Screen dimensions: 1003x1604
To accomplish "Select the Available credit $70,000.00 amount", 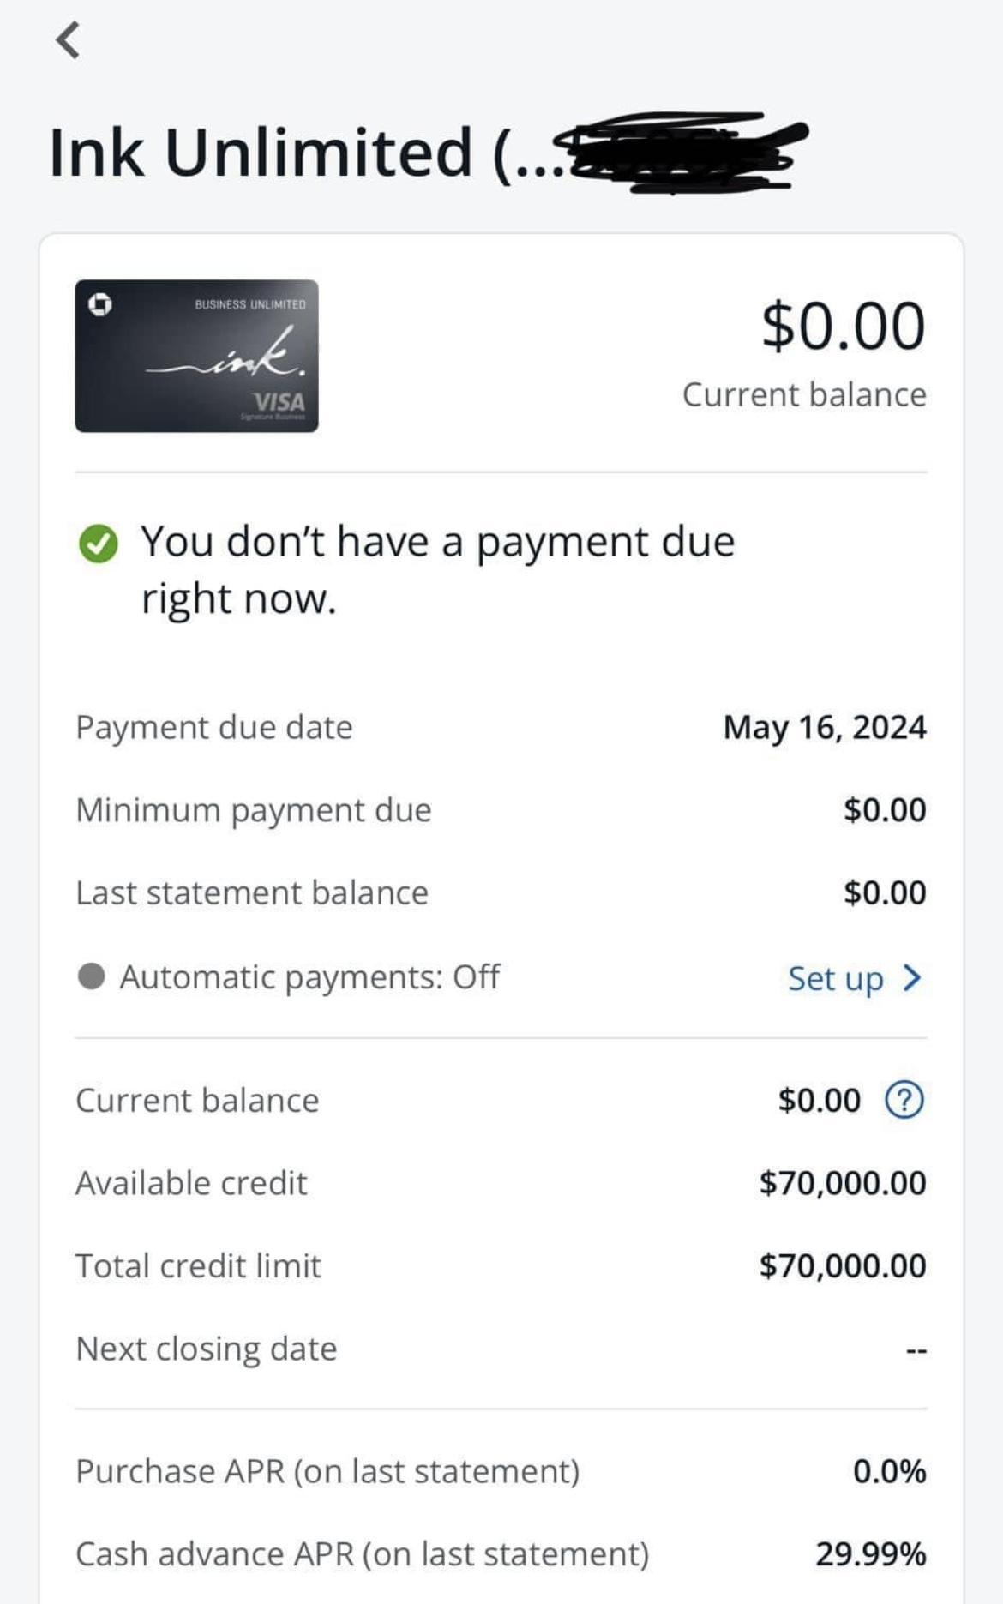I will pyautogui.click(x=842, y=1183).
